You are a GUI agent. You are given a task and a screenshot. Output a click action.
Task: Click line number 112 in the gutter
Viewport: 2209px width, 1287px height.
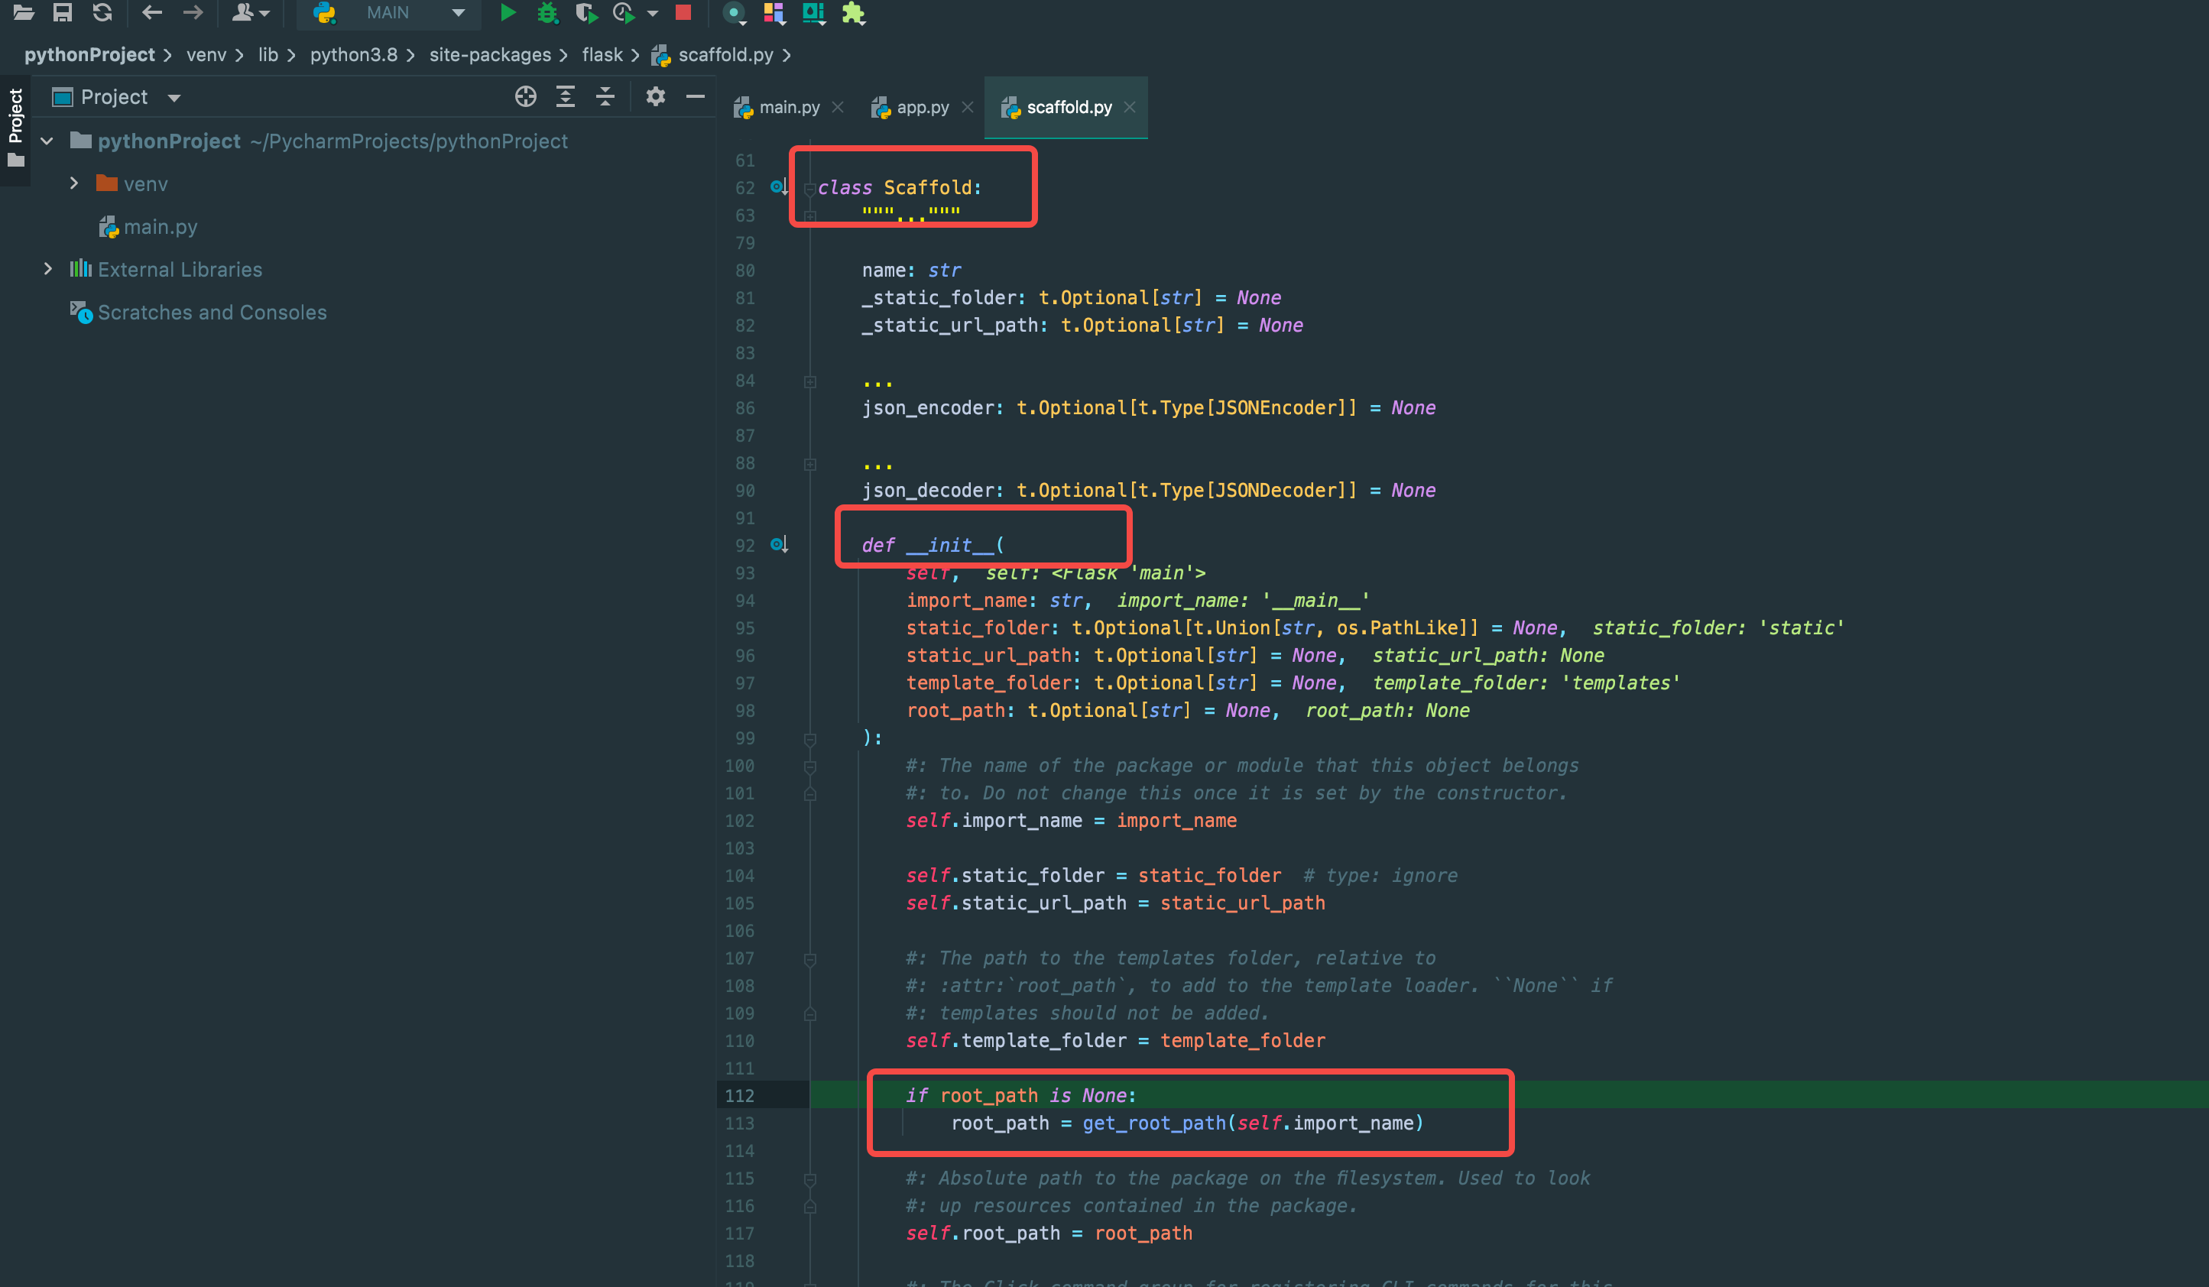click(x=739, y=1095)
